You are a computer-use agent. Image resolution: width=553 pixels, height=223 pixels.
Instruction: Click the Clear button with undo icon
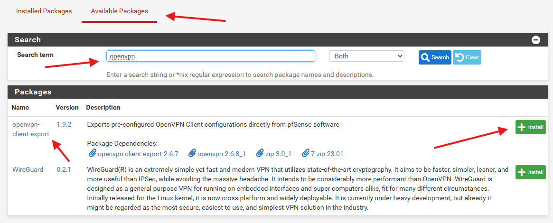coord(467,57)
